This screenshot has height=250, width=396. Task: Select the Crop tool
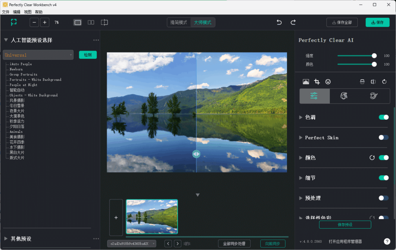(x=317, y=82)
